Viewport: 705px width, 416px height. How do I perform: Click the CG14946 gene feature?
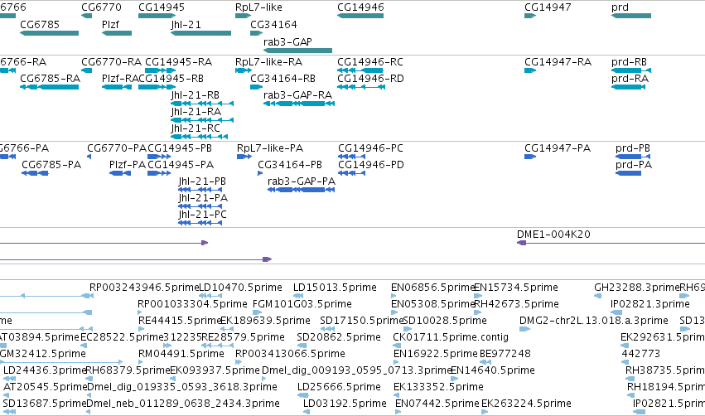[360, 16]
